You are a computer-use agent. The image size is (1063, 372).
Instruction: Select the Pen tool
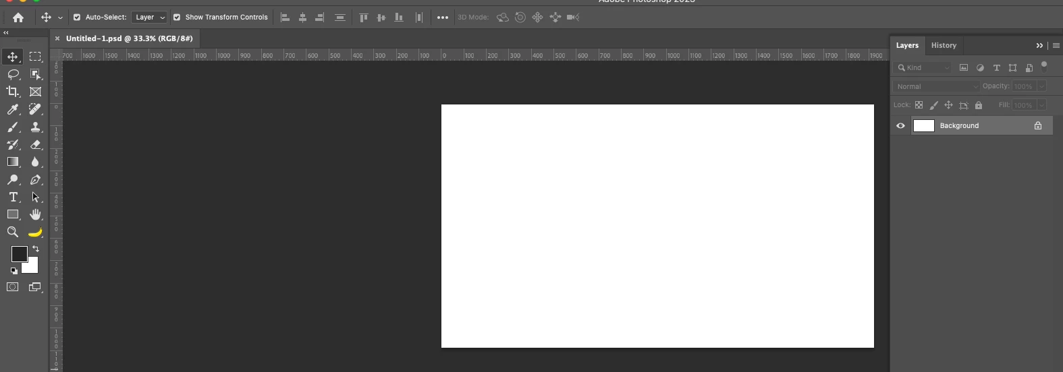(35, 179)
